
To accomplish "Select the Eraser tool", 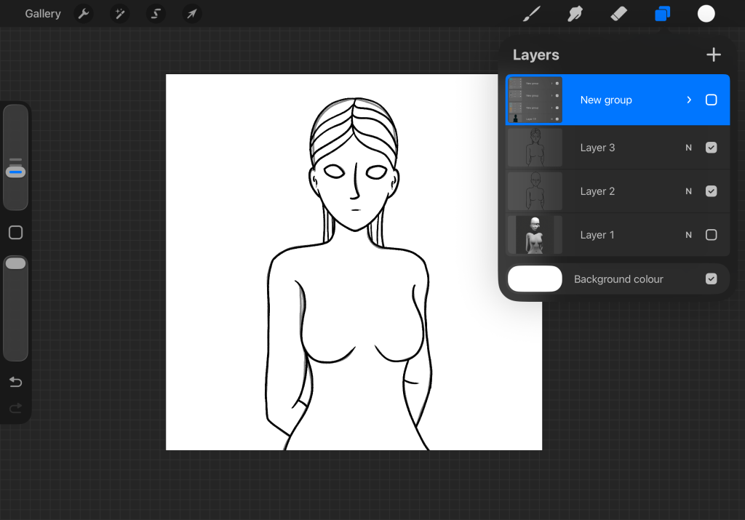I will [618, 14].
